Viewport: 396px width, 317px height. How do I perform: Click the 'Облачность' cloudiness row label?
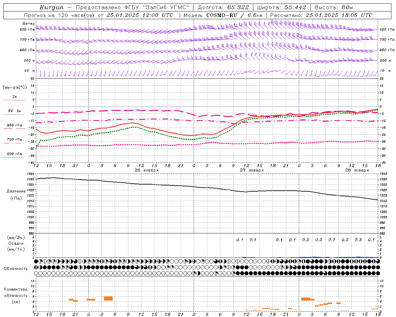click(16, 269)
